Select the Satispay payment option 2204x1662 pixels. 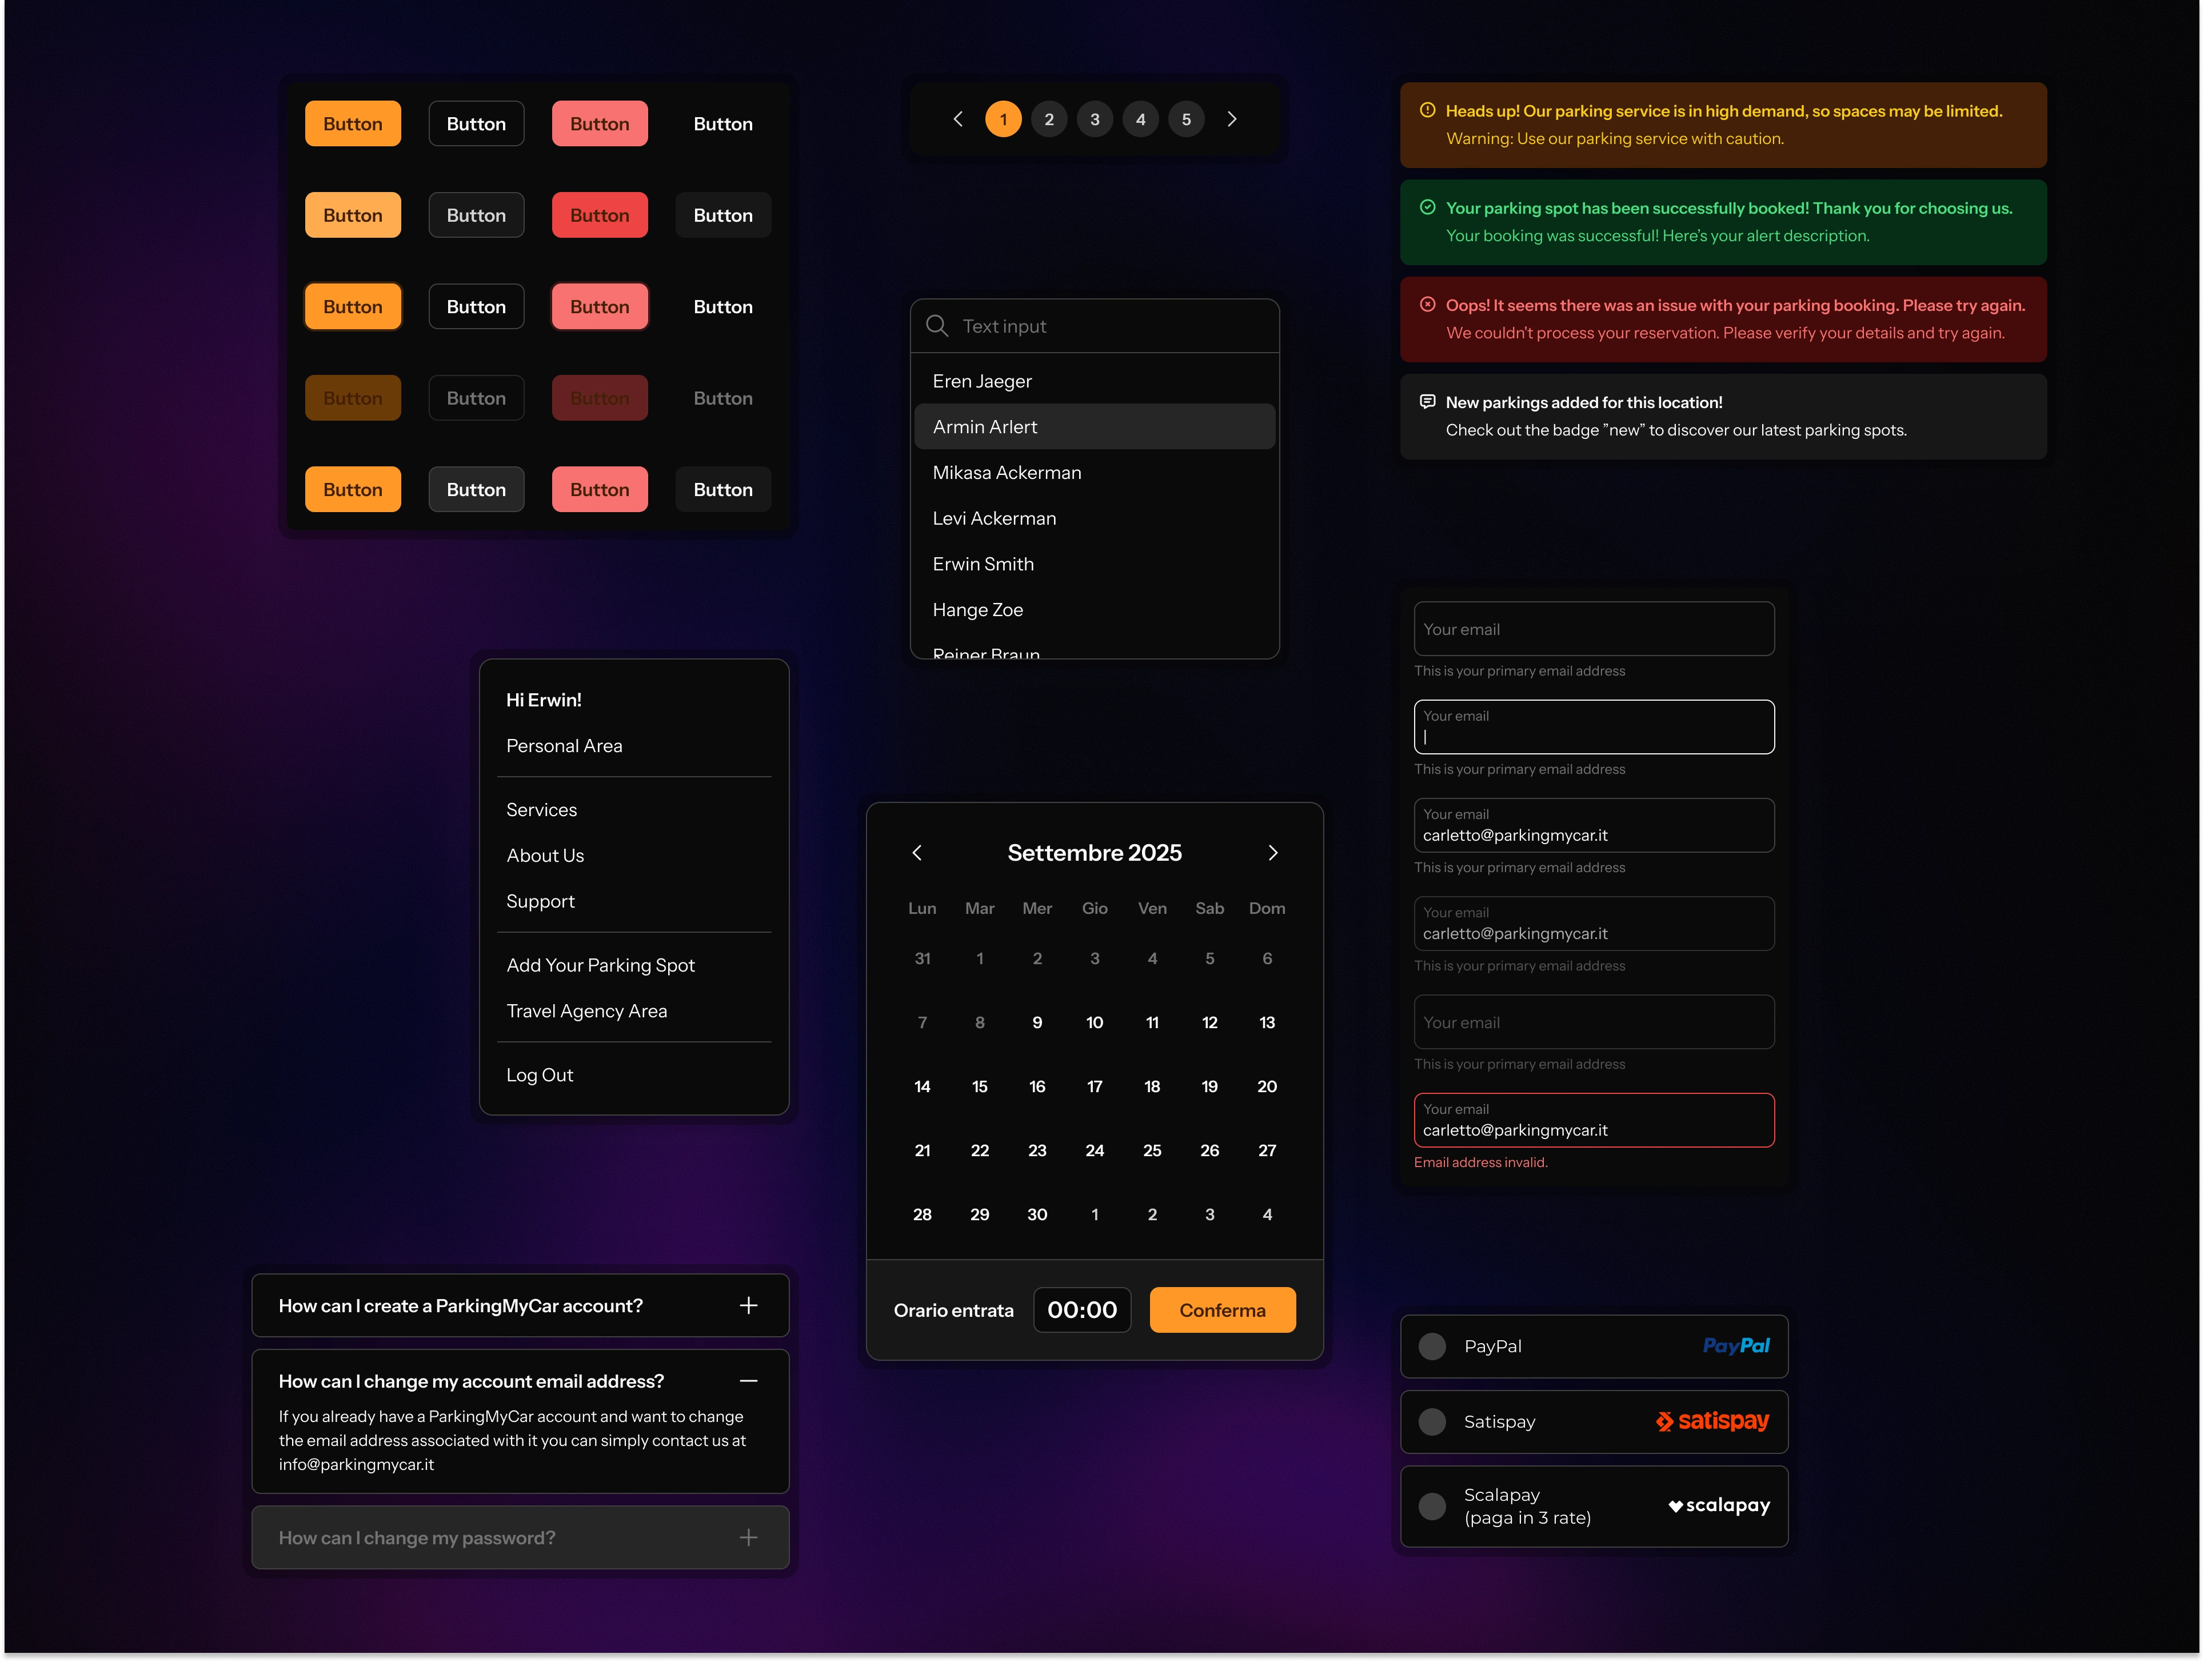[x=1433, y=1421]
